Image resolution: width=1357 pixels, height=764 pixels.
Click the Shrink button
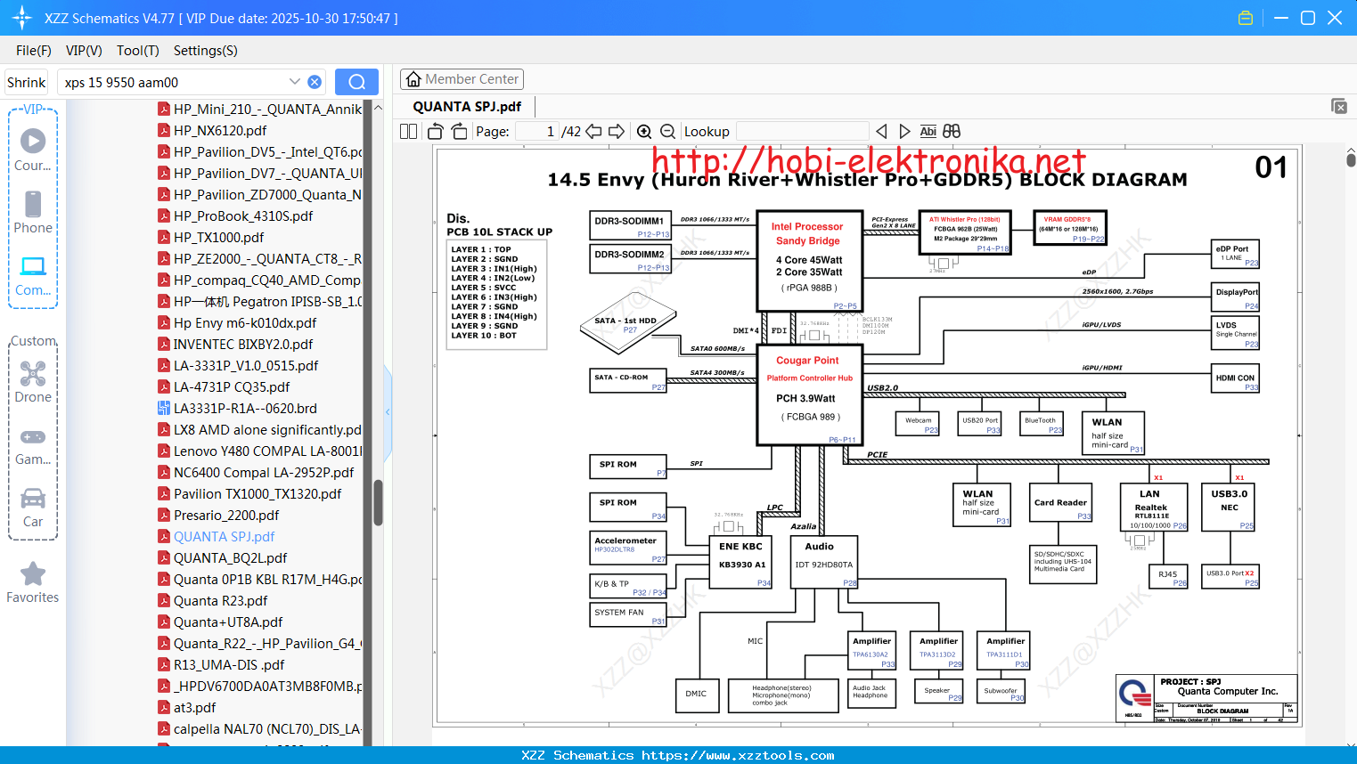26,82
